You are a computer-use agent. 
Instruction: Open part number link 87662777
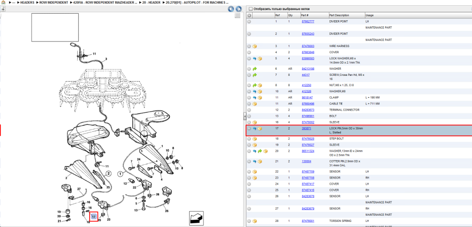tap(308, 22)
